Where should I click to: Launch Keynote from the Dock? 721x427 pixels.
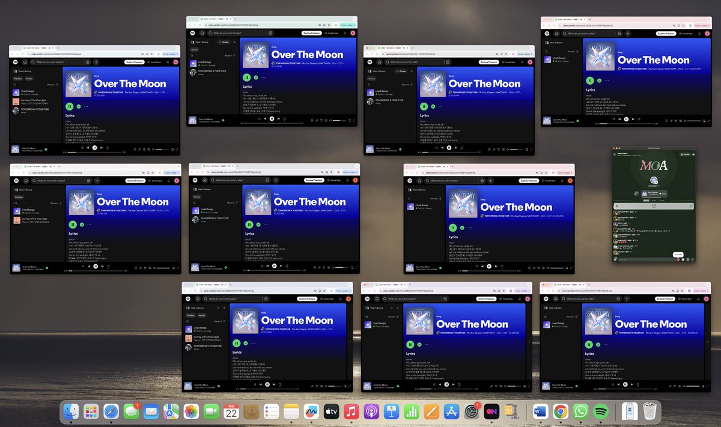(x=391, y=411)
